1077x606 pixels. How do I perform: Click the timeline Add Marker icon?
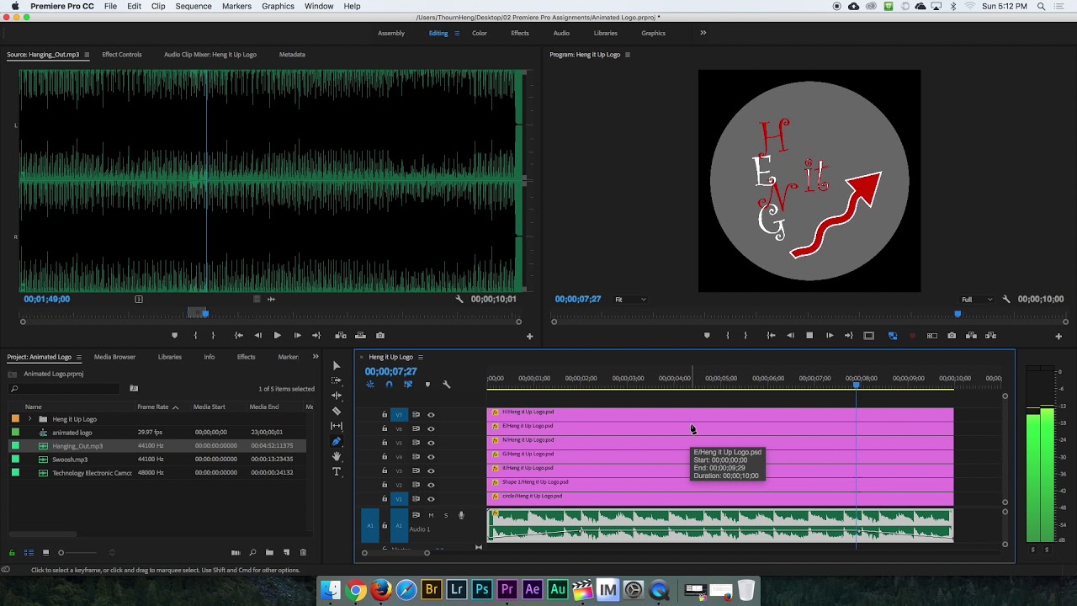427,385
